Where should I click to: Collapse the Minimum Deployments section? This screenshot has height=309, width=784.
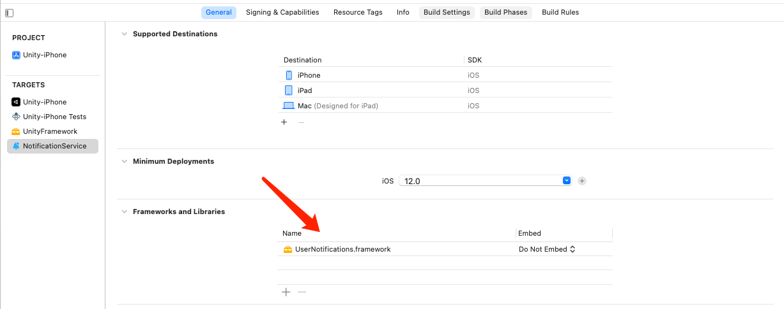click(124, 161)
